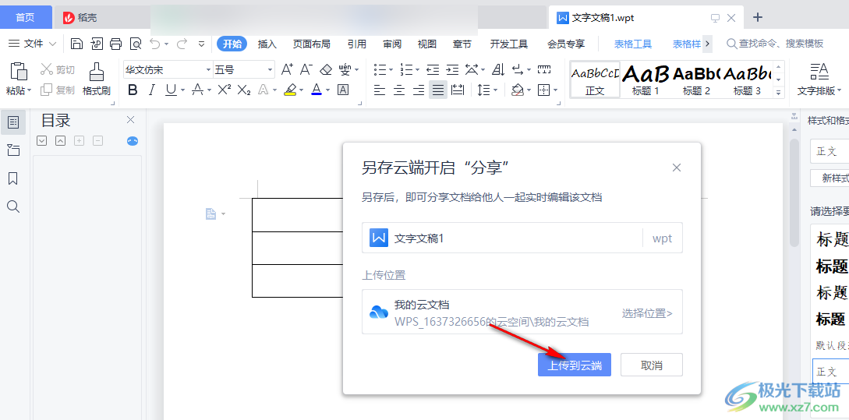
Task: Apply the 正文 style
Action: pos(595,79)
